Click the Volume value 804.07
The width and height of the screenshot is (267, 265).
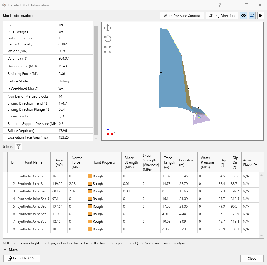[64, 59]
